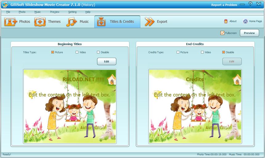Go to the Export step
Image resolution: width=265 pixels, height=158 pixels.
click(156, 21)
